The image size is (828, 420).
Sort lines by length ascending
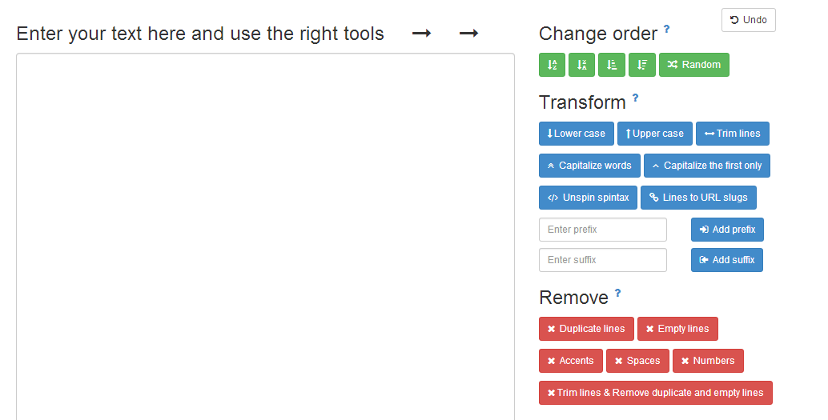(x=612, y=65)
